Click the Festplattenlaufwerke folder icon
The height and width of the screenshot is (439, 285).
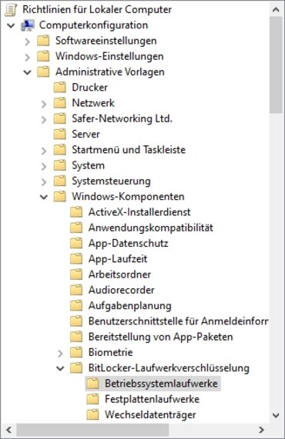[x=92, y=399]
